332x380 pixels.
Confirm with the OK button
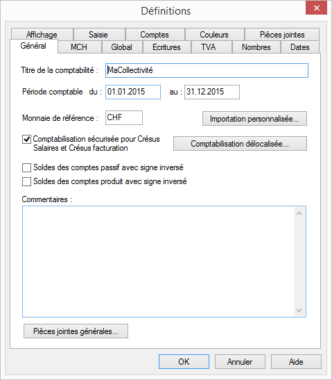184,361
